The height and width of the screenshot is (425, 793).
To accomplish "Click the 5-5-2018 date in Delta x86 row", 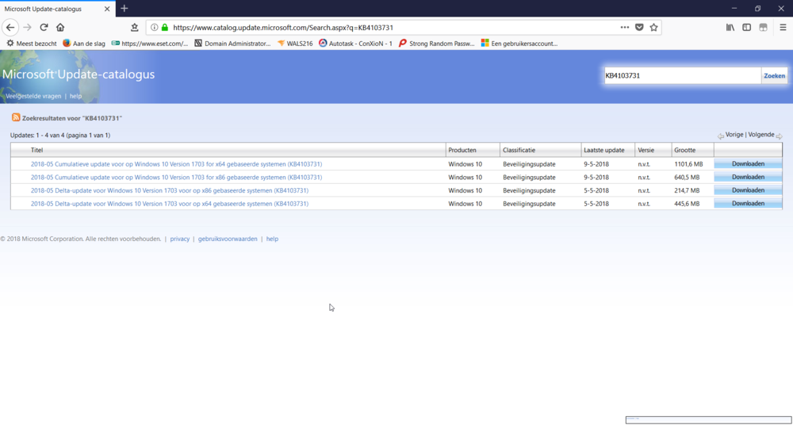I will pos(596,190).
